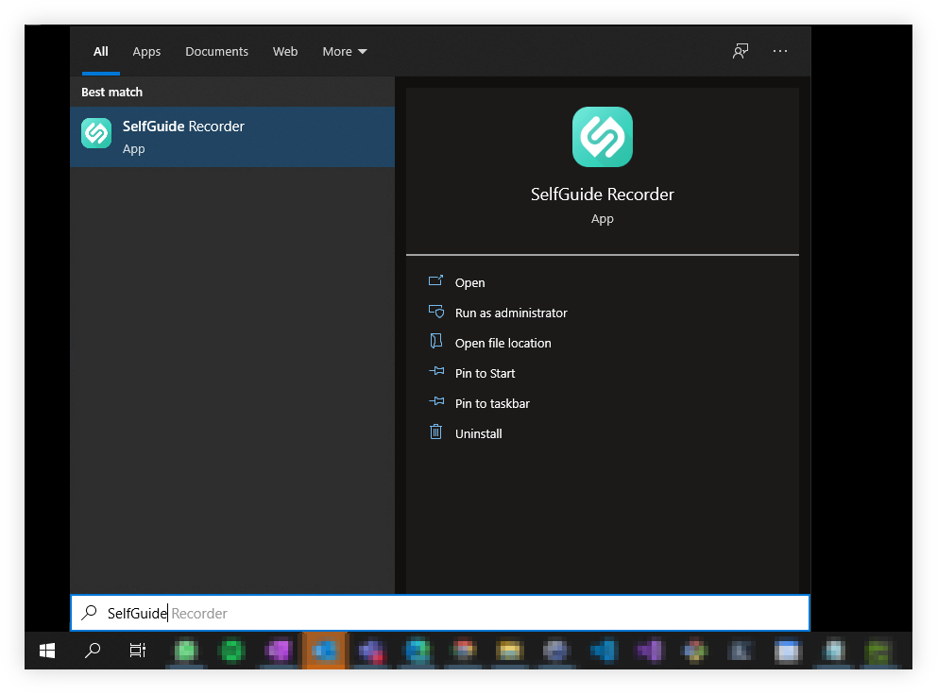Click the taskbar search icon
937x694 pixels.
click(92, 652)
